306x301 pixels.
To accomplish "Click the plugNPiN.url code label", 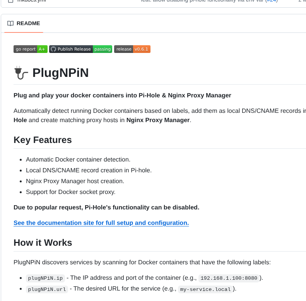I will (46, 289).
